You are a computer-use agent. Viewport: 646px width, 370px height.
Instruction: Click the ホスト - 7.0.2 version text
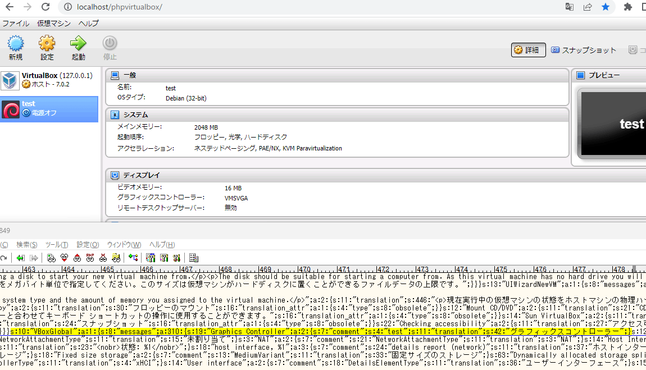point(51,84)
